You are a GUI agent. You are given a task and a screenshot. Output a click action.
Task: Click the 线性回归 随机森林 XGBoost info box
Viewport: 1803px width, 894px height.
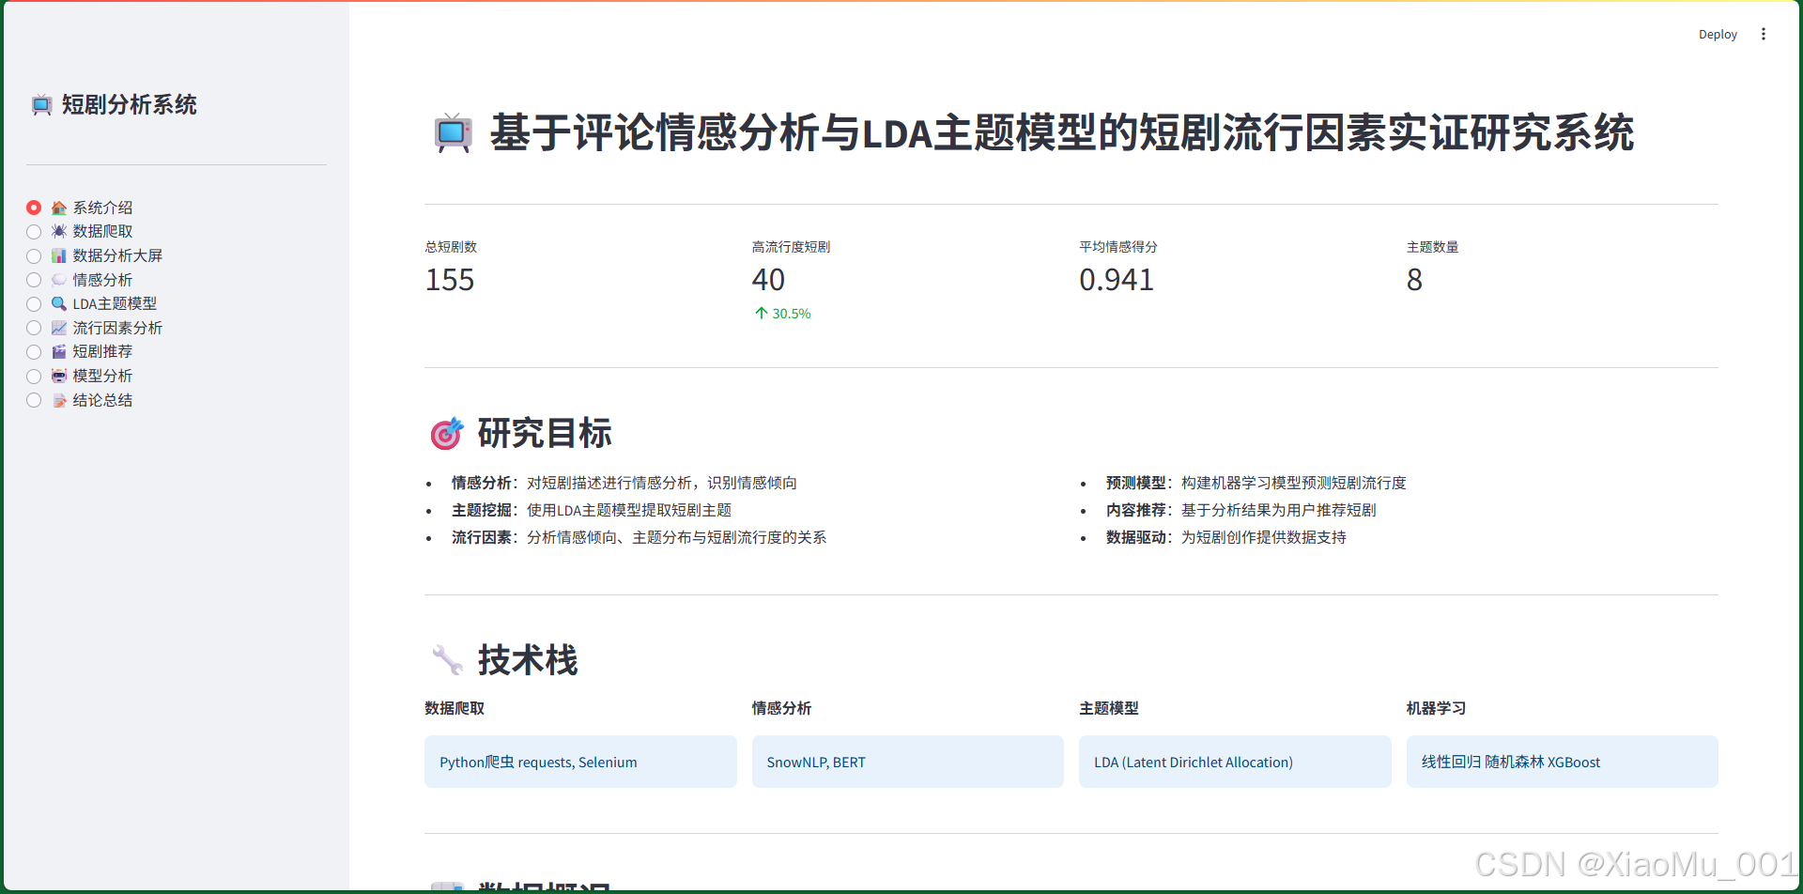pos(1563,762)
